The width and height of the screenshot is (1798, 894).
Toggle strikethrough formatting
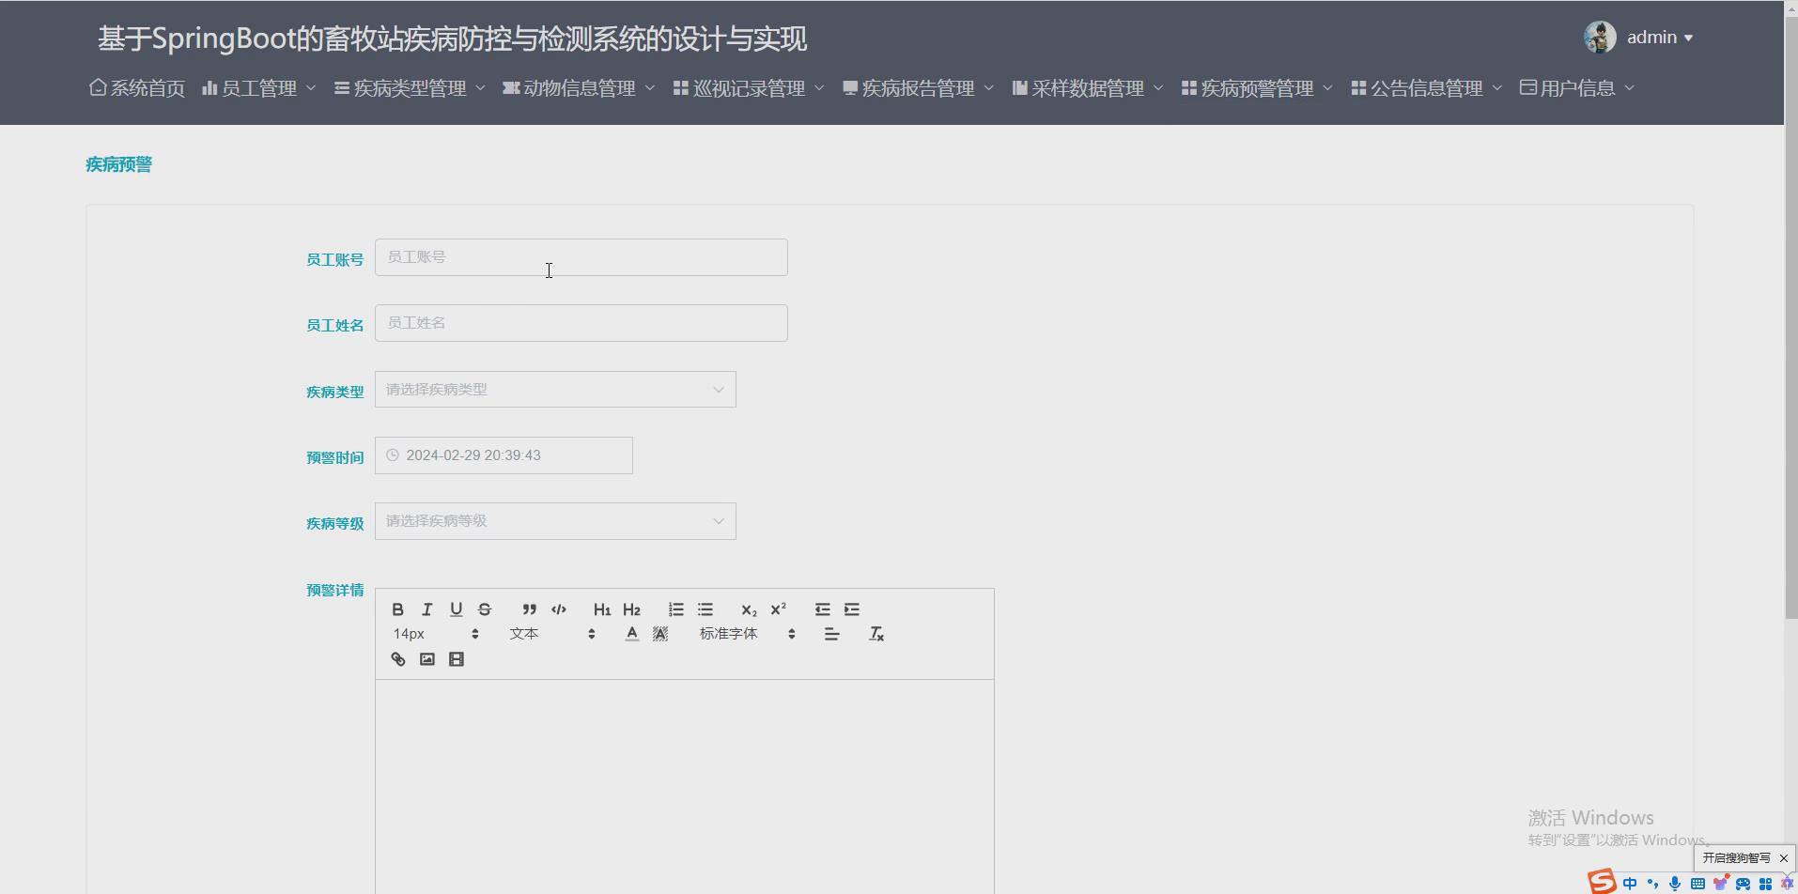(483, 609)
